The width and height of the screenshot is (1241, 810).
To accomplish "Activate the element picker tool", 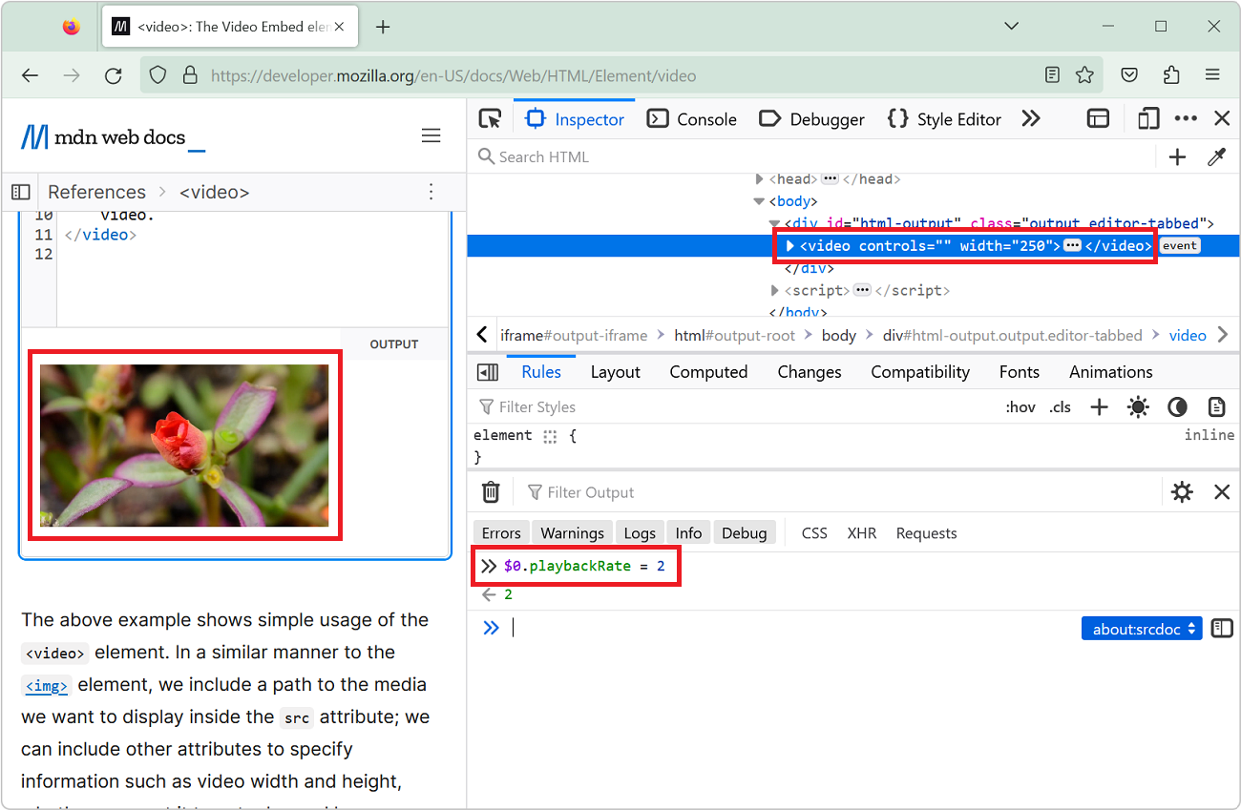I will [490, 118].
